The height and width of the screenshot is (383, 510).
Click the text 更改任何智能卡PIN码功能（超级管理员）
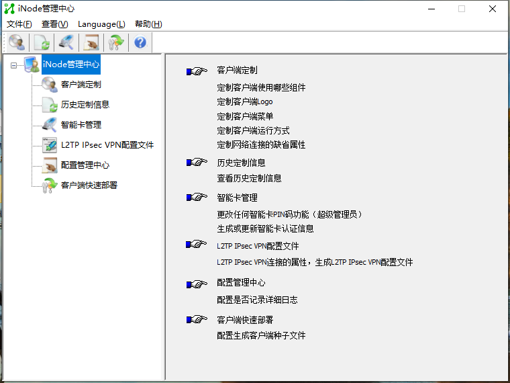(x=289, y=214)
